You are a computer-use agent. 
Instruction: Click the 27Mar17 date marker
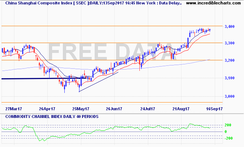pos(14,109)
